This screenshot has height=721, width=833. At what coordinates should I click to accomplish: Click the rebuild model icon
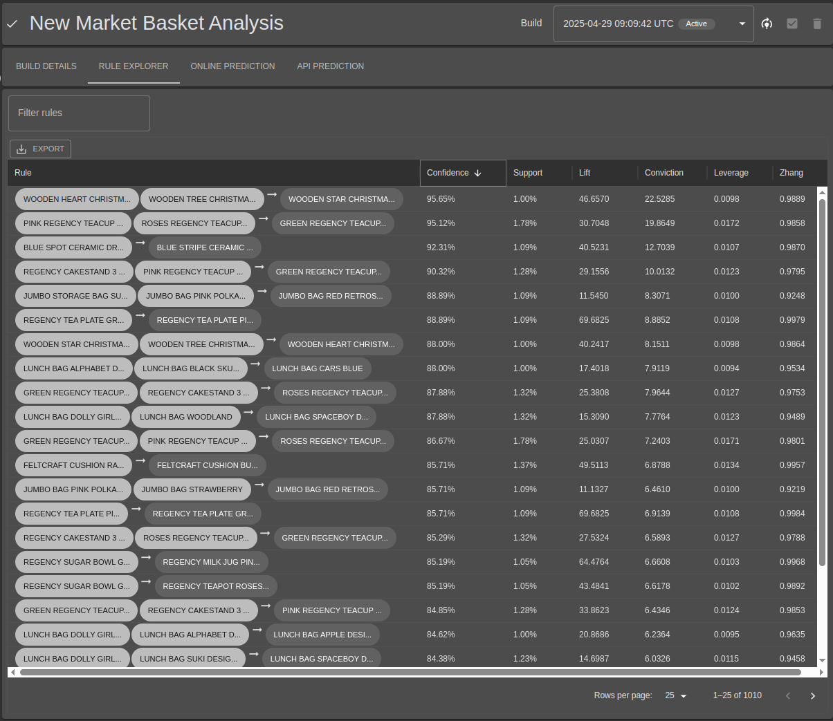pyautogui.click(x=767, y=24)
